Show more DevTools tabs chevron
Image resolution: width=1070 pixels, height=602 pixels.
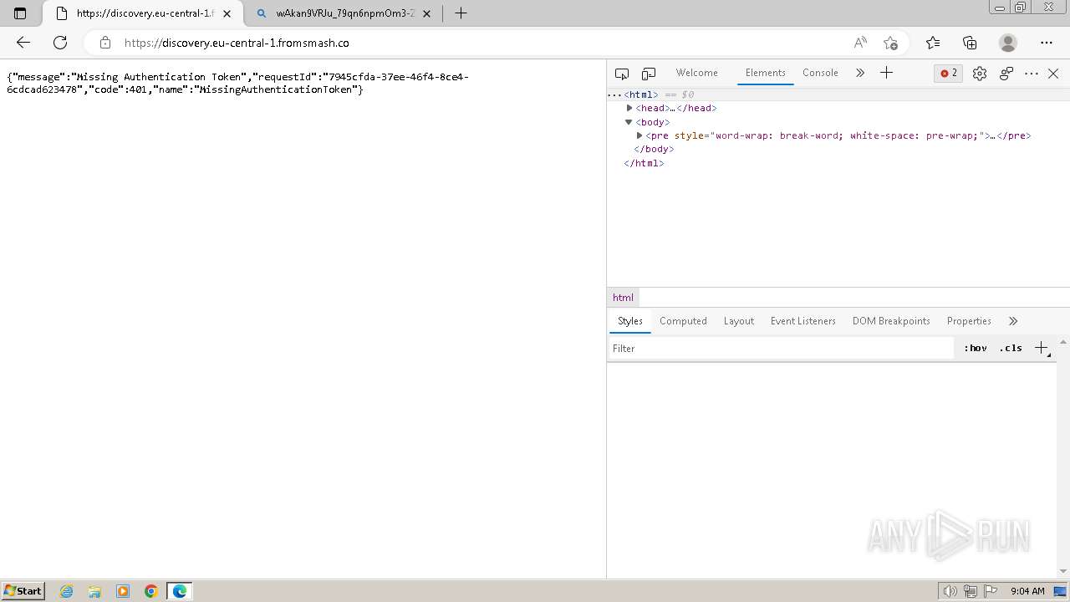pyautogui.click(x=859, y=73)
